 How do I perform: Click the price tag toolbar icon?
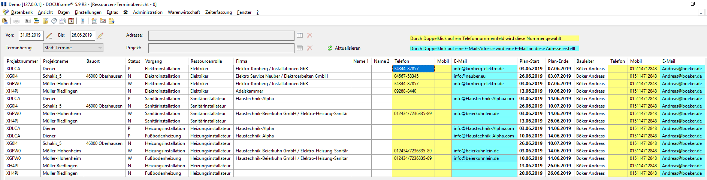[x=54, y=21]
